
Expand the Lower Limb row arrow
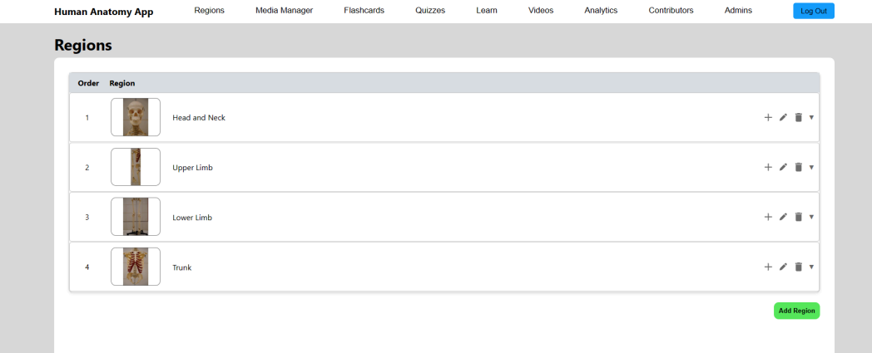[811, 217]
